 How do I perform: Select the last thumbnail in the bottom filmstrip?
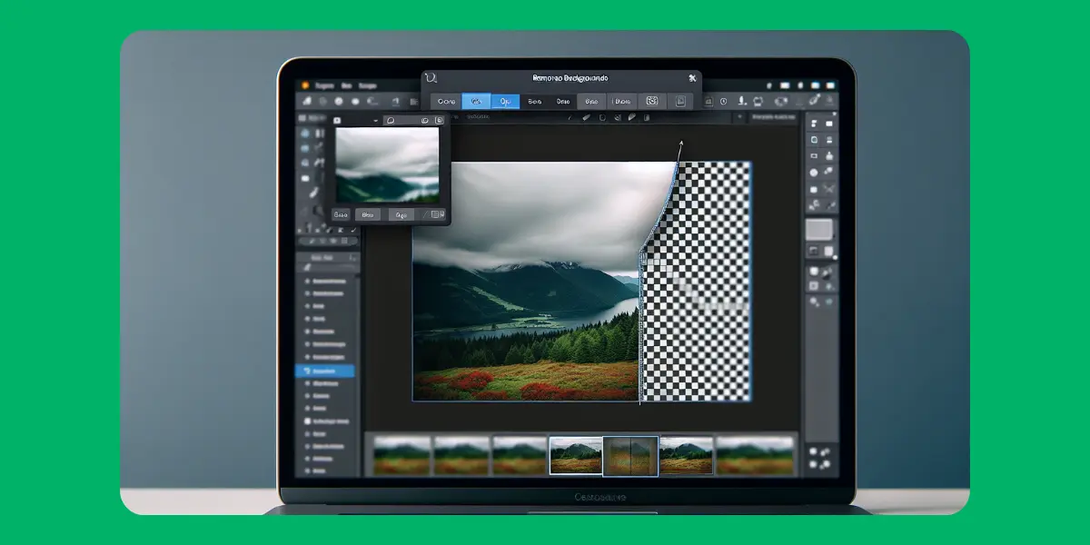tap(755, 455)
